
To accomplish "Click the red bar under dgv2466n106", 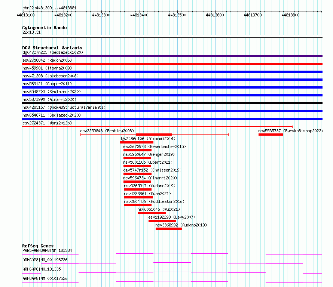I will coord(136,142).
